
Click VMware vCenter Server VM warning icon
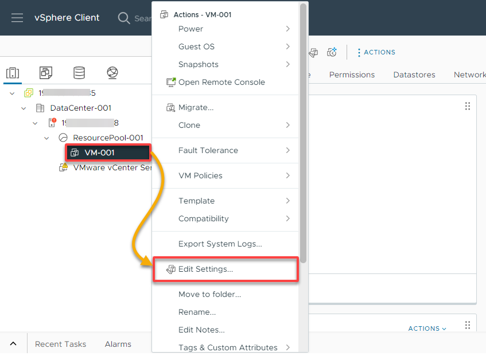(x=63, y=167)
